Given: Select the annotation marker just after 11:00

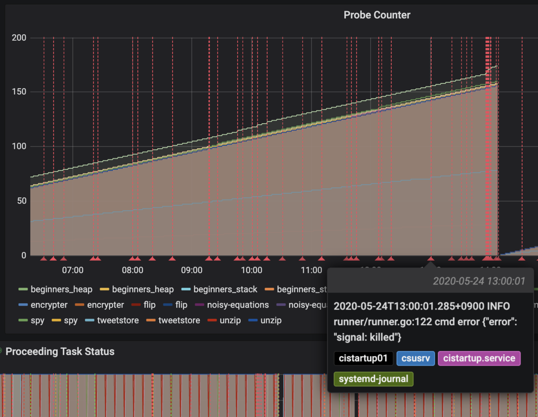Looking at the screenshot, I should [321, 258].
